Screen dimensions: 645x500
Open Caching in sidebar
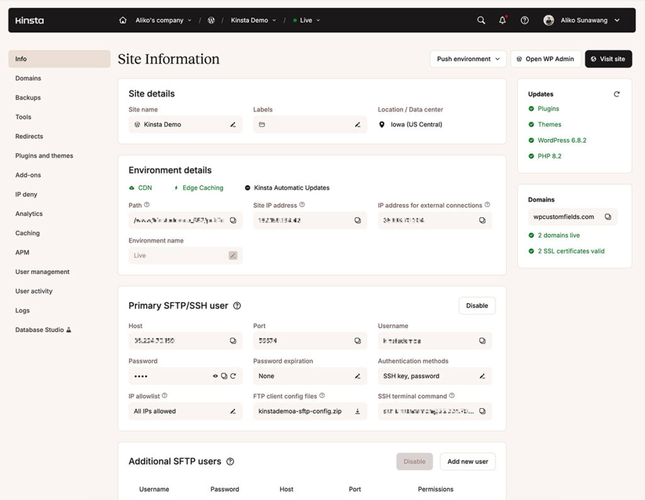coord(27,233)
